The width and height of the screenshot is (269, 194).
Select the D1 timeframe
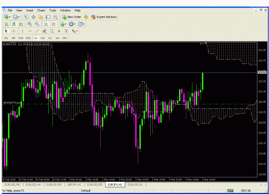pos(50,38)
